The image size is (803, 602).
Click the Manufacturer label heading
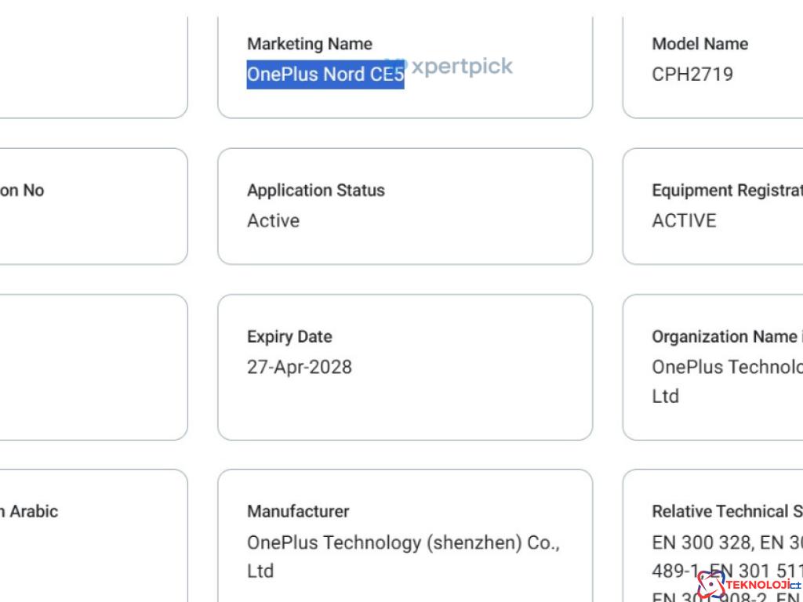[x=298, y=511]
